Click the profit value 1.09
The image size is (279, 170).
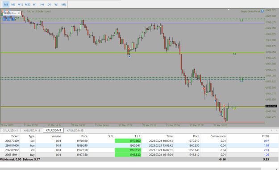click(x=267, y=145)
